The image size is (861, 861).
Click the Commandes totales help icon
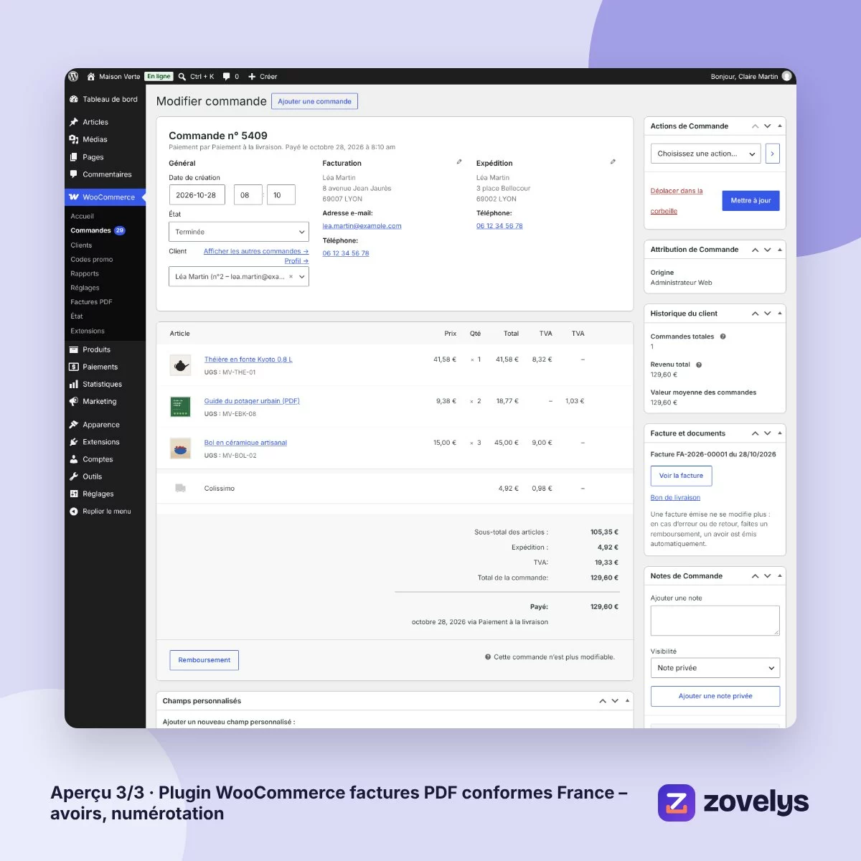tap(723, 337)
